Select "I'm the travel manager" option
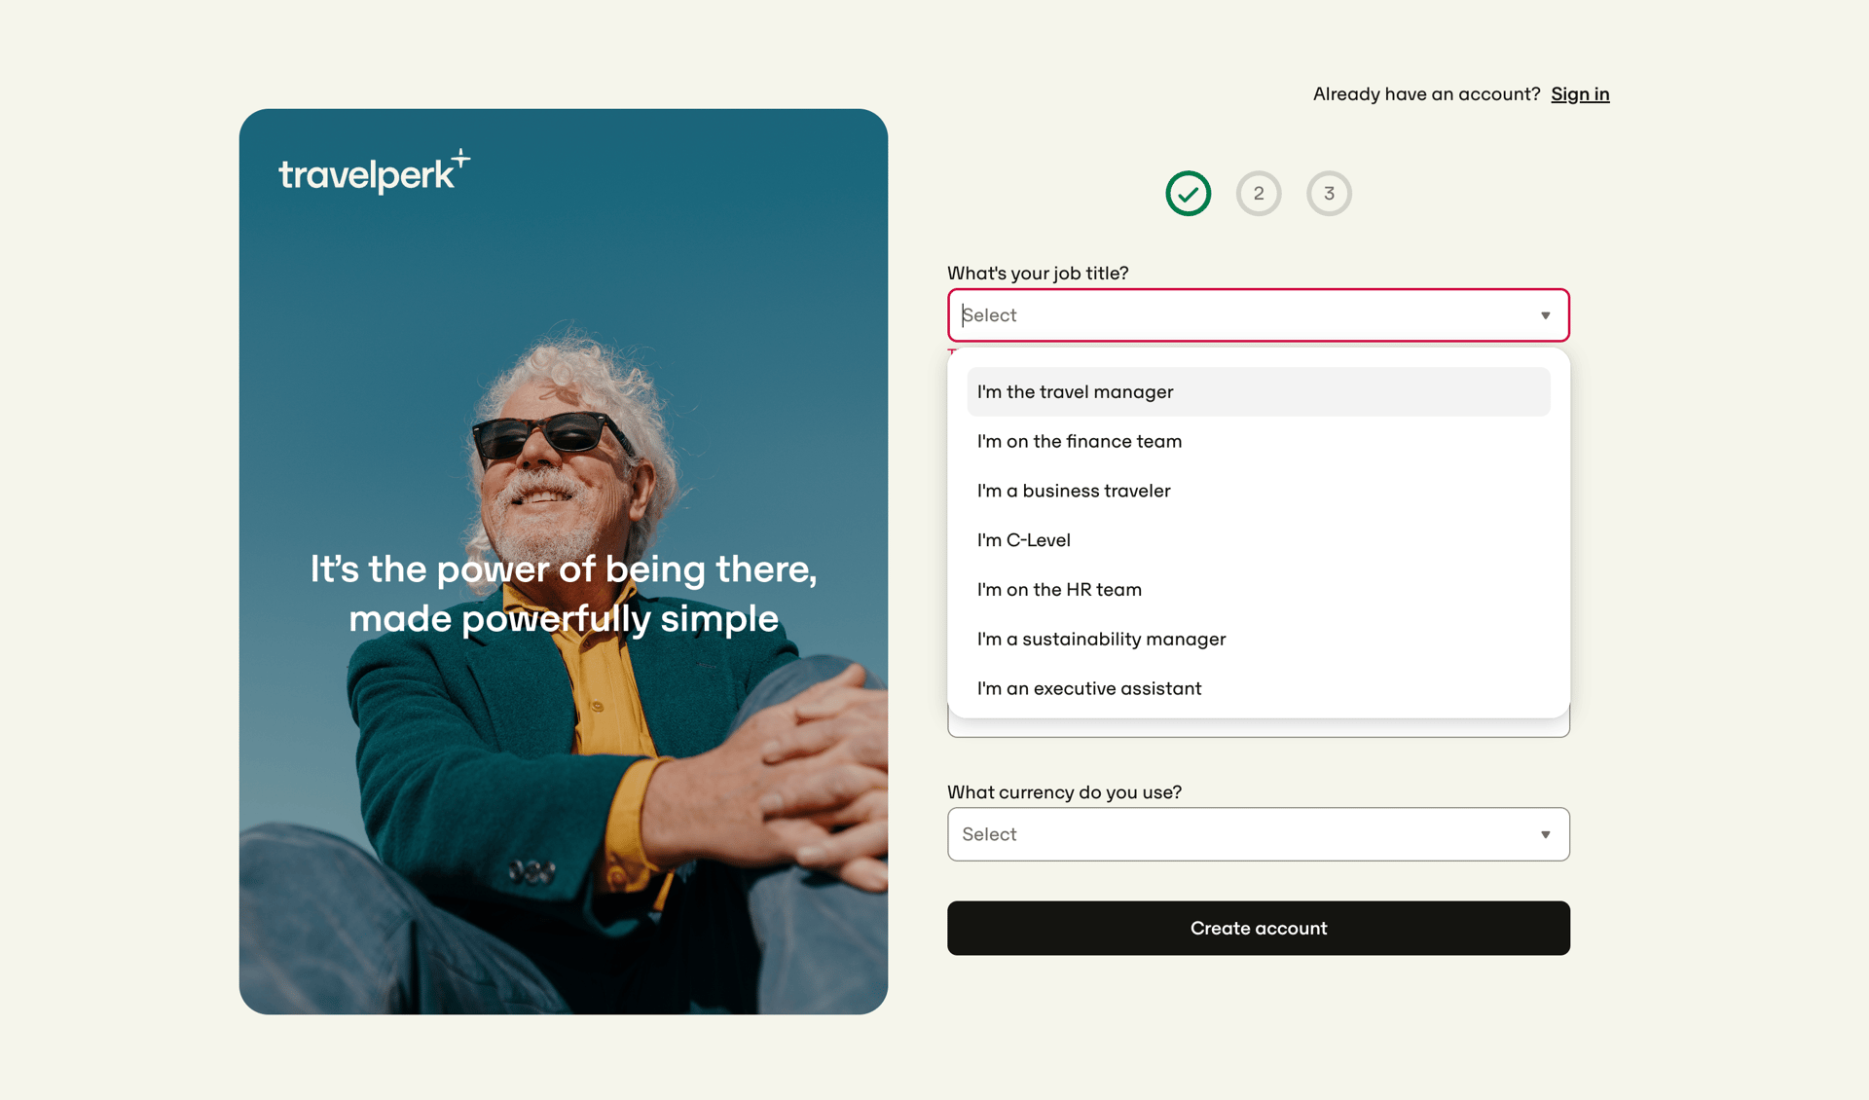 click(1075, 391)
